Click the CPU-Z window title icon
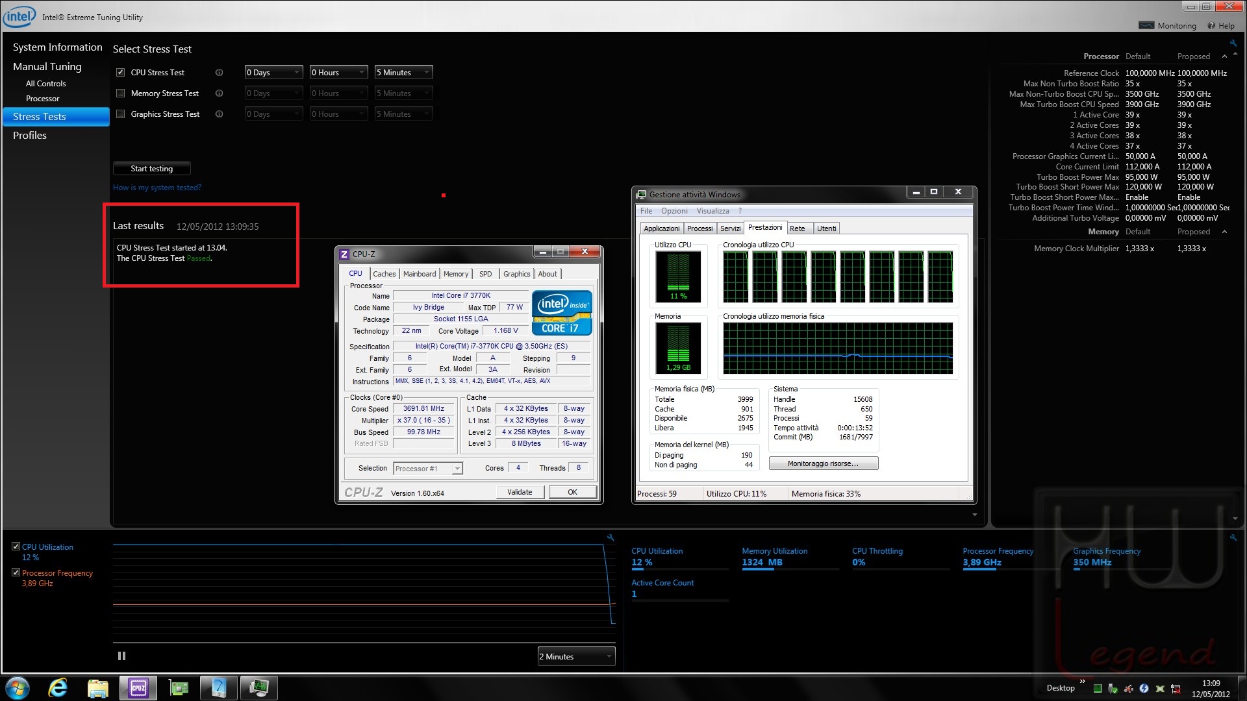1247x701 pixels. pyautogui.click(x=344, y=254)
